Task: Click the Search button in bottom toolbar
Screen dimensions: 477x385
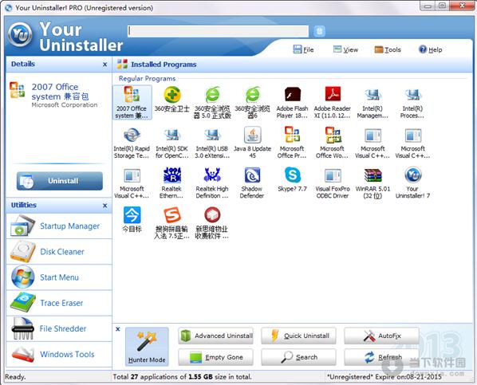Action: click(x=299, y=357)
